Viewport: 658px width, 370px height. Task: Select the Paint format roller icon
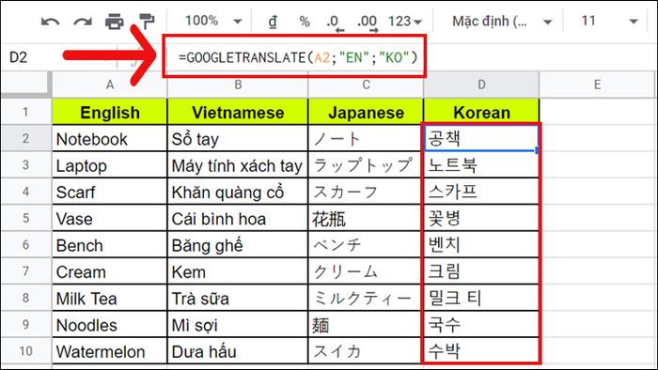pyautogui.click(x=147, y=22)
